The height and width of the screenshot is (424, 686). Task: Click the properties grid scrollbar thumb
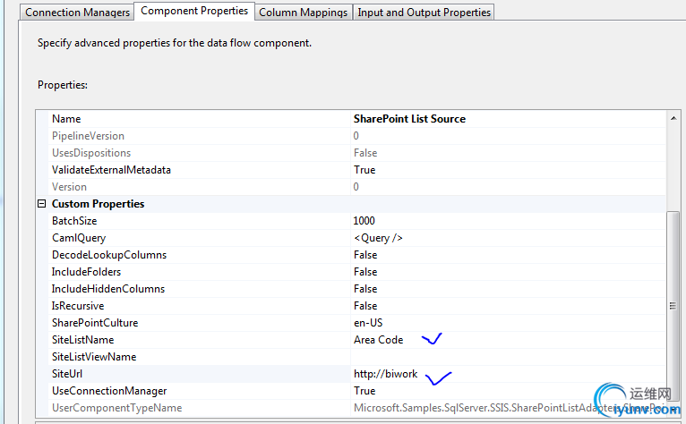point(673,306)
